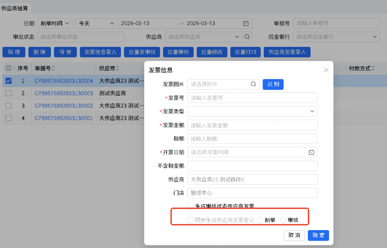The image size is (387, 248).
Task: Click the search icon in invoice image field
Action: coord(253,84)
